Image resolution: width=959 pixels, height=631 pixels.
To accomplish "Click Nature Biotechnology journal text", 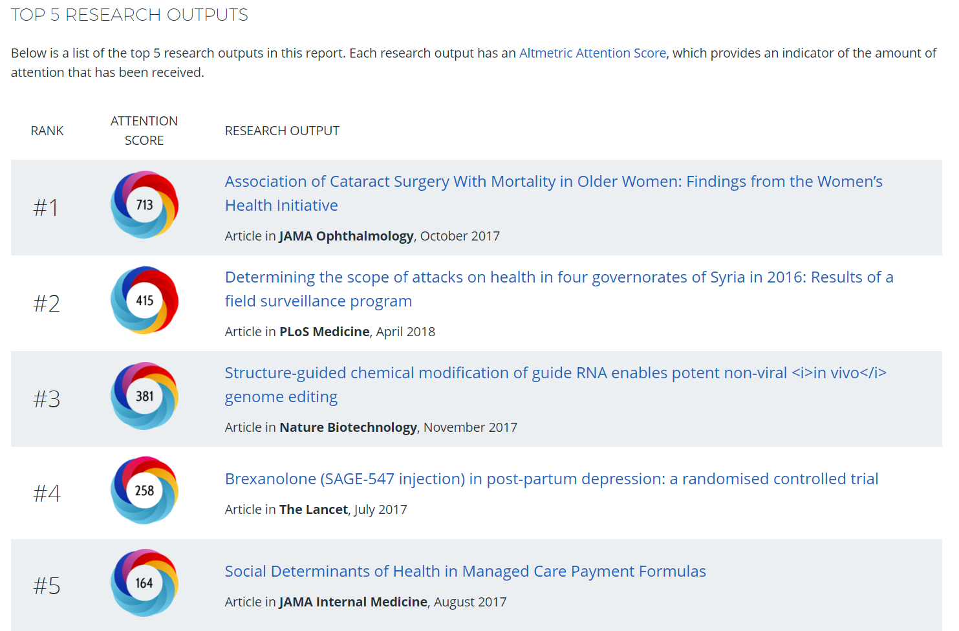I will pos(348,427).
